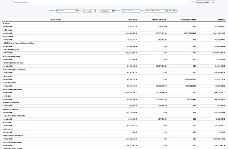
Task: Expand the 43 Empréstimos obtidos group
Action: point(3,89)
